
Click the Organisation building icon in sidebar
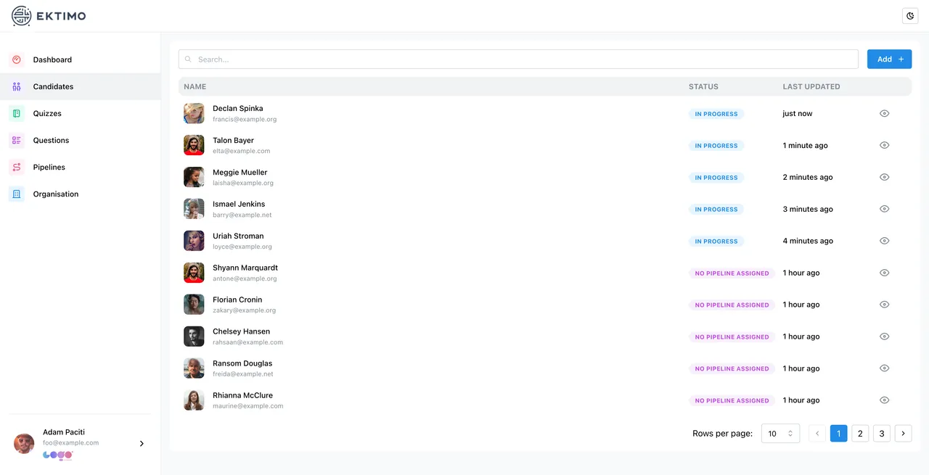point(17,194)
